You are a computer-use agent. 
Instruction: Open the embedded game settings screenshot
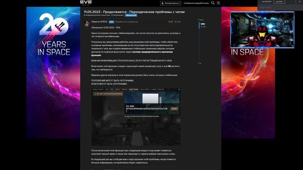click(136, 117)
